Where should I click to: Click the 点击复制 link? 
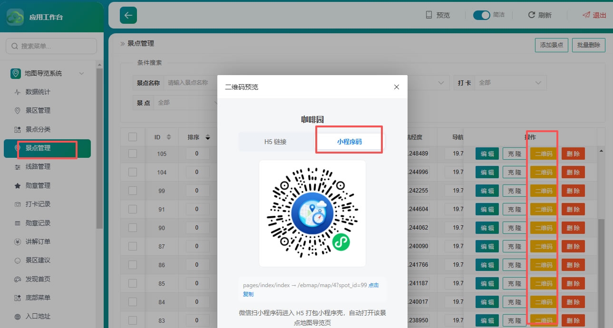(x=311, y=289)
